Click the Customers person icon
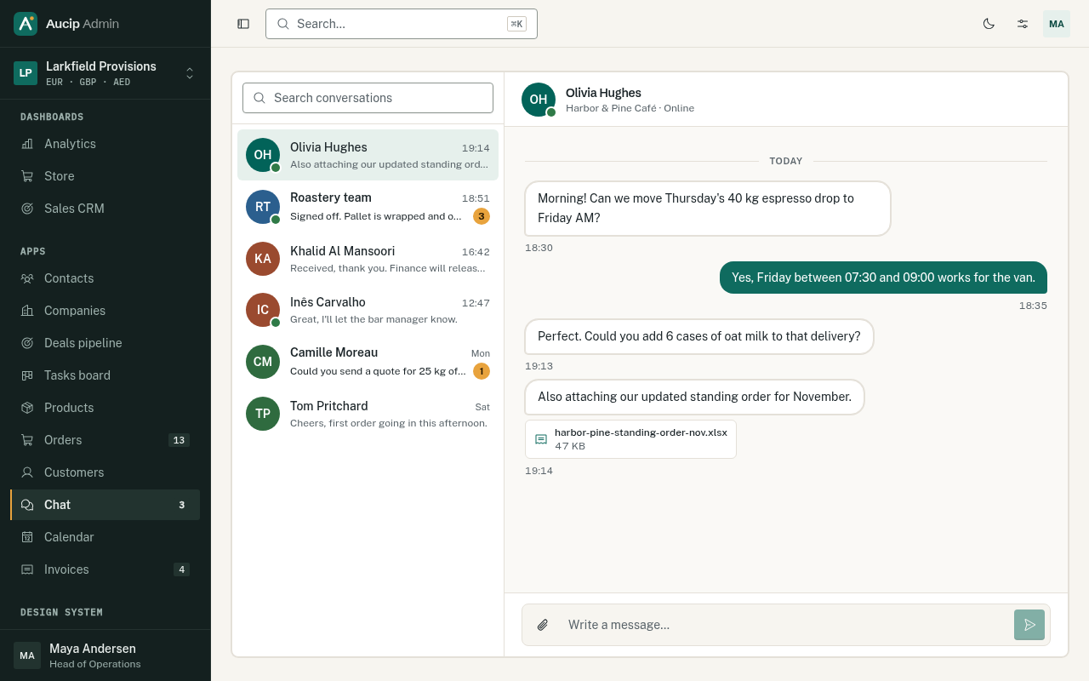This screenshot has width=1089, height=681. tap(27, 472)
